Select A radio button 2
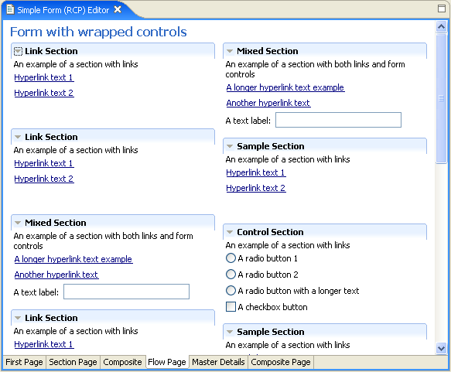This screenshot has width=451, height=372. (231, 275)
